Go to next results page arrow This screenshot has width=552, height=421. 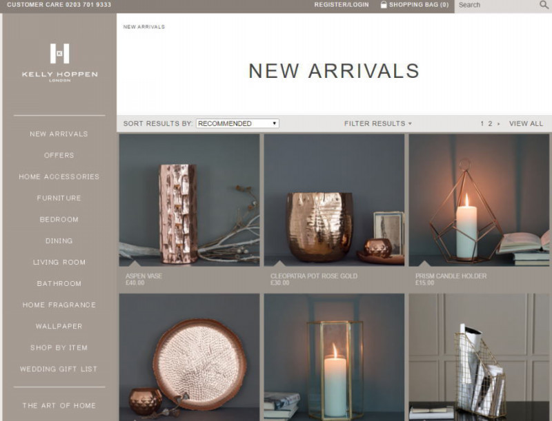click(498, 124)
